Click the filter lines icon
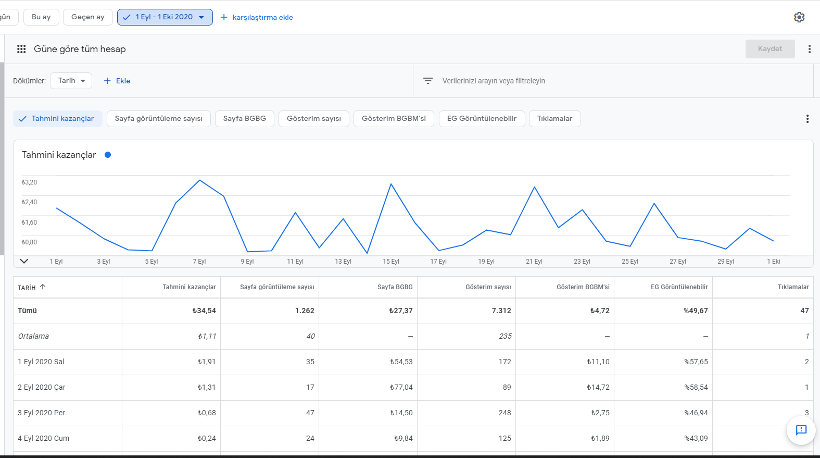The height and width of the screenshot is (458, 820). 428,81
